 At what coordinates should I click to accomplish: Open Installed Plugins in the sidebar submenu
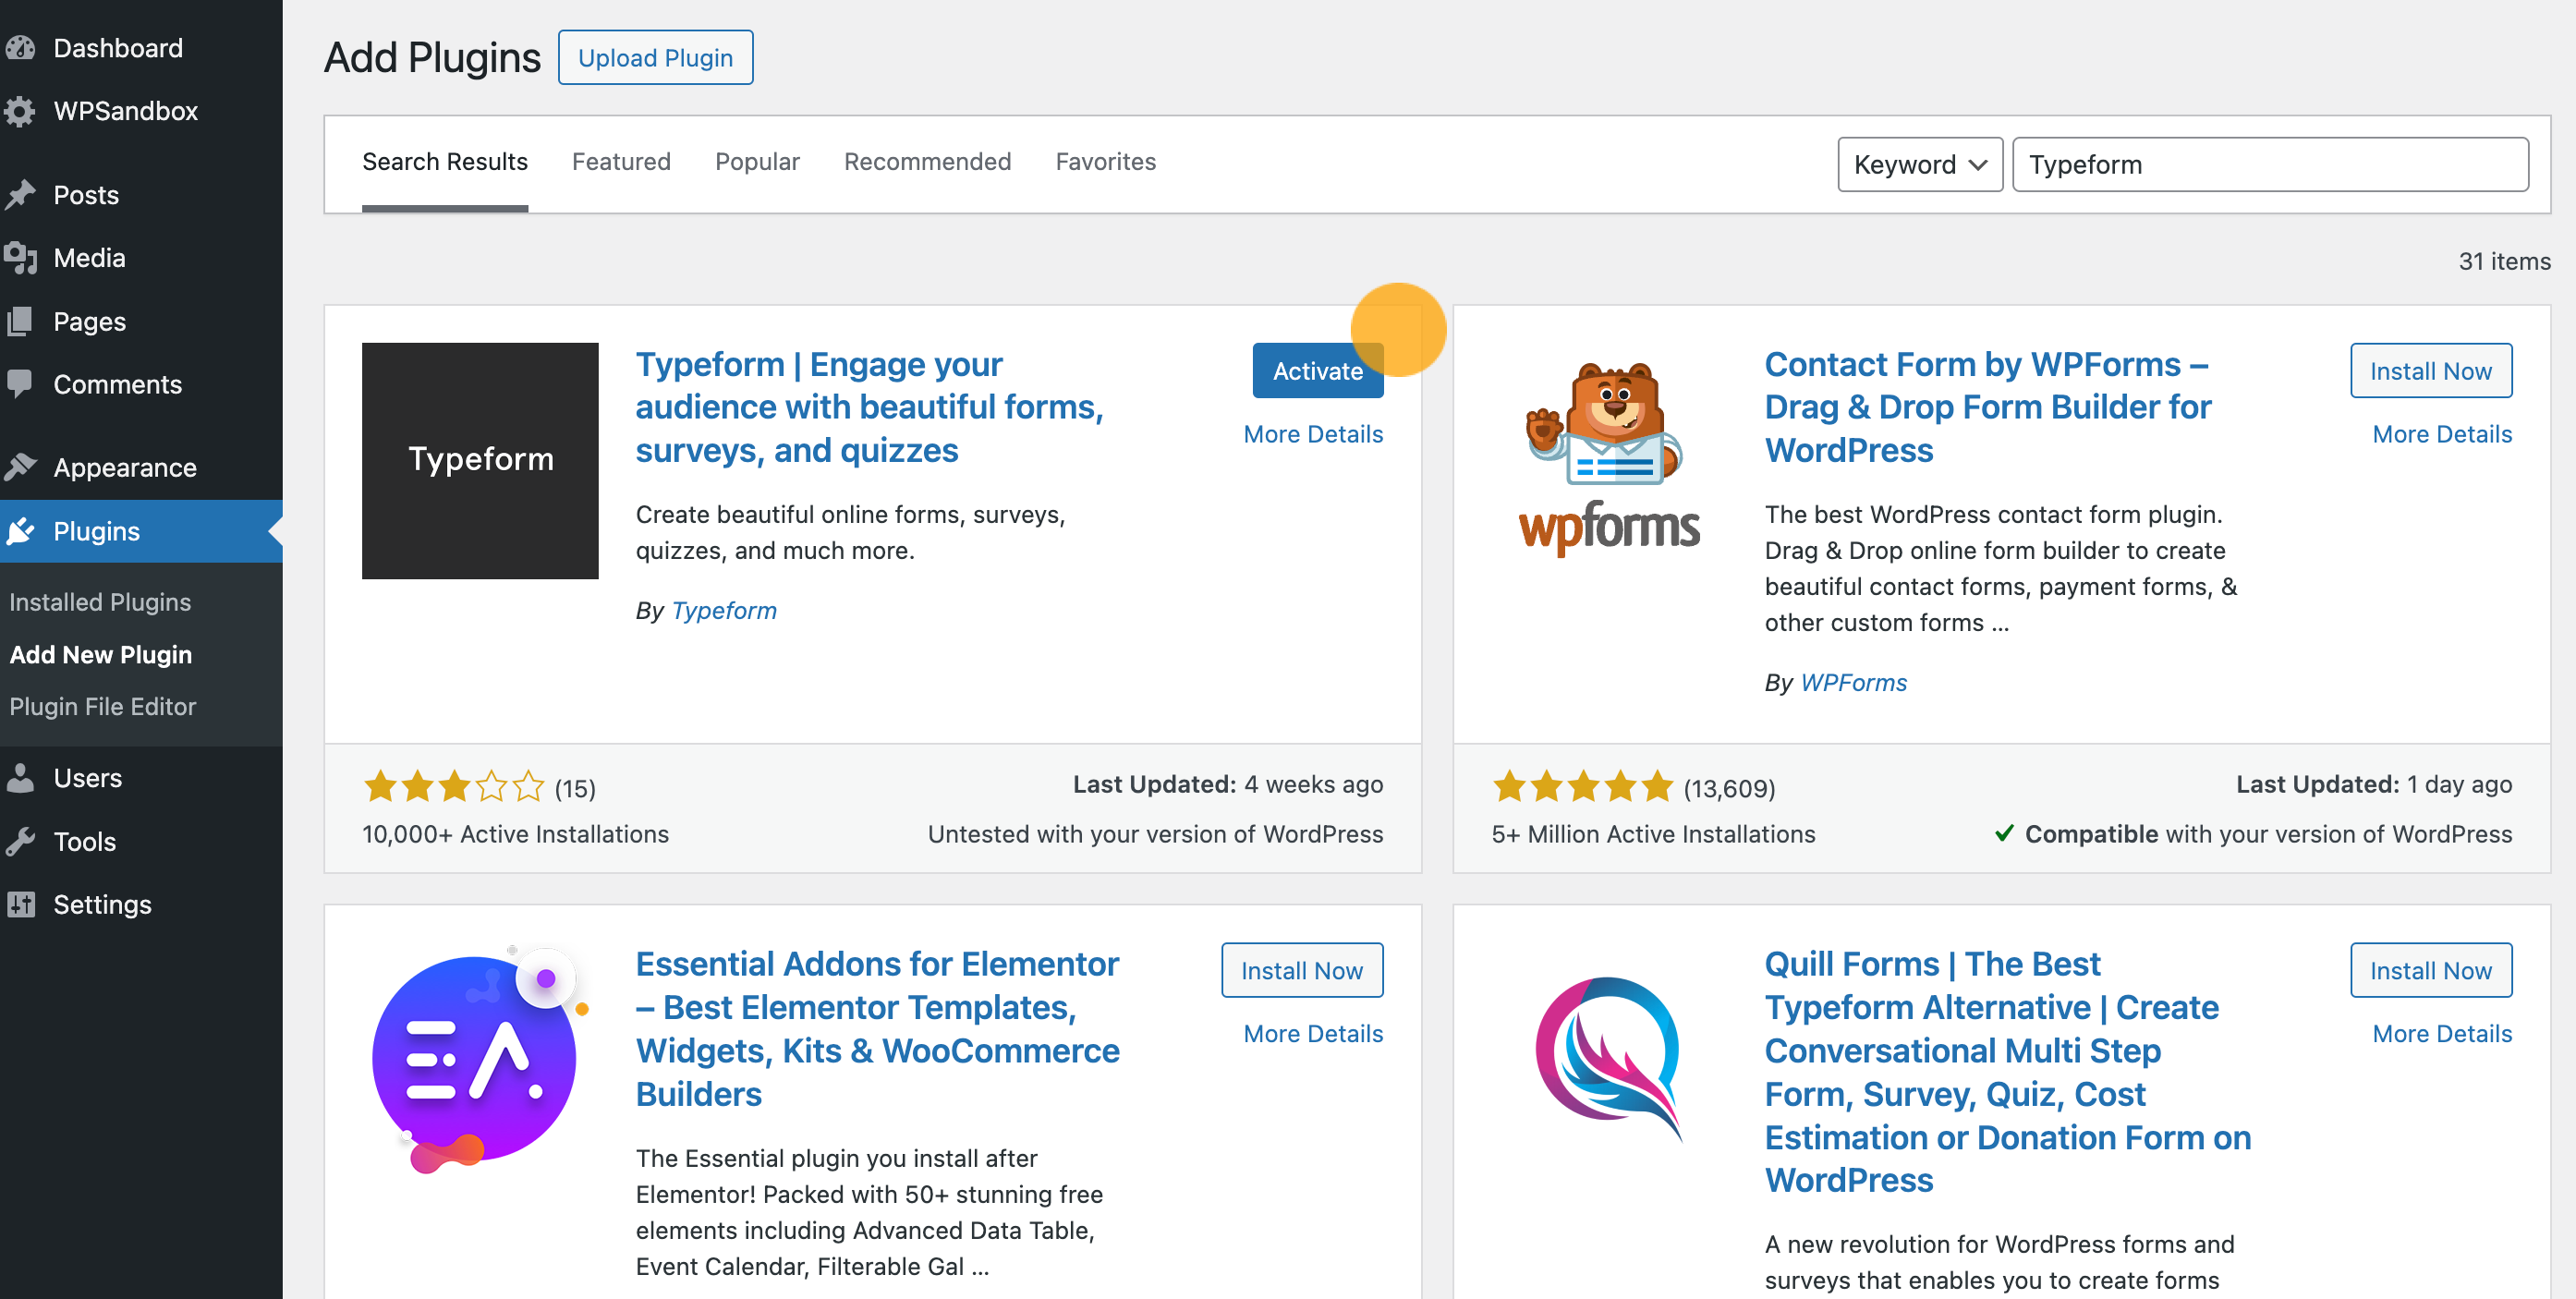pyautogui.click(x=100, y=602)
